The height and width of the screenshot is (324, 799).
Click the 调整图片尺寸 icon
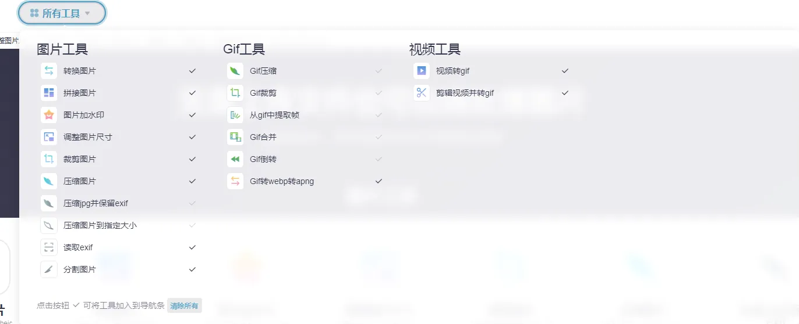[x=49, y=137]
